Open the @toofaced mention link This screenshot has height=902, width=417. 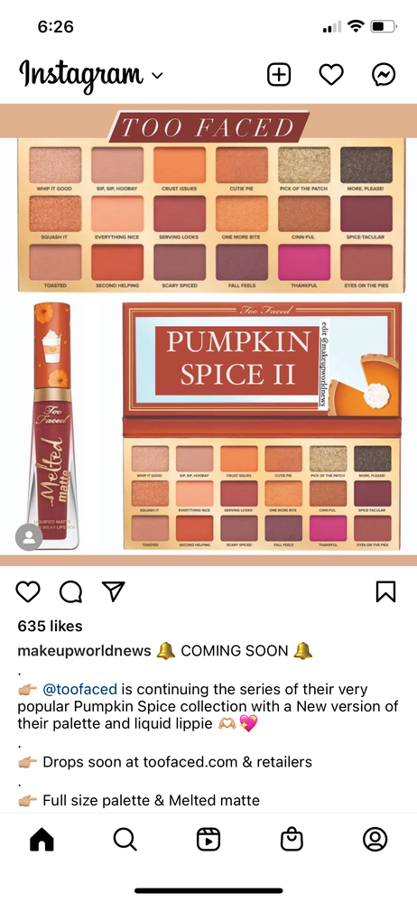click(80, 689)
